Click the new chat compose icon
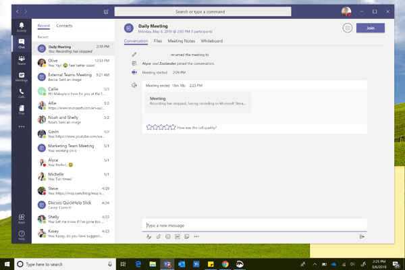405x270 pixels. point(106,11)
